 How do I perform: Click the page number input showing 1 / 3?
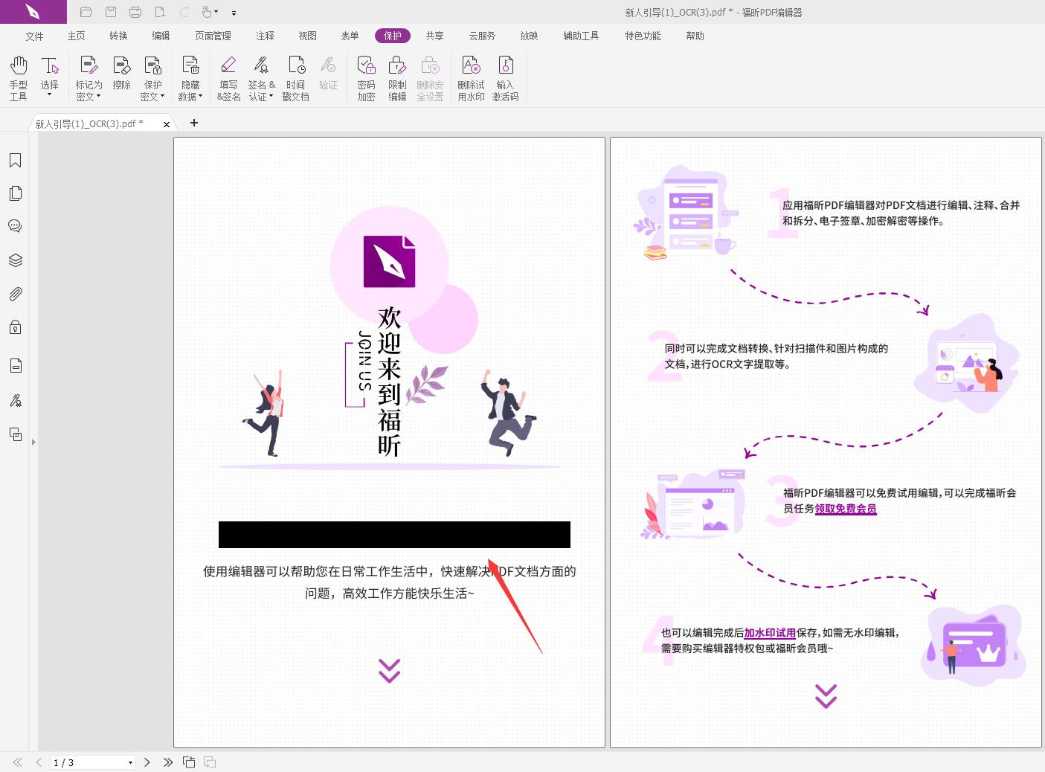[x=89, y=762]
